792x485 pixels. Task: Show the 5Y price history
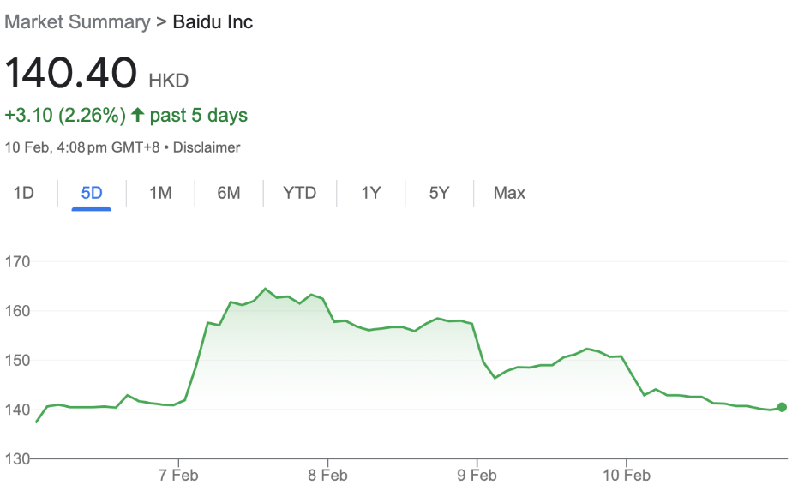click(439, 193)
